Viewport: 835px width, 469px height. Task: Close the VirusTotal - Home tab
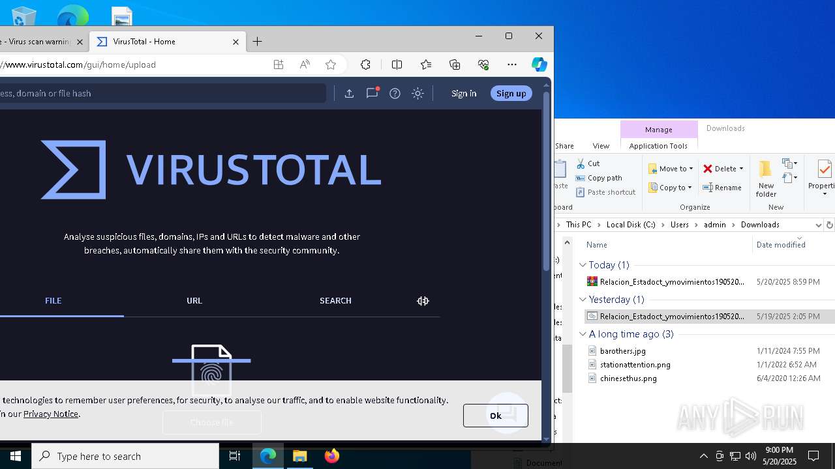[x=235, y=42]
